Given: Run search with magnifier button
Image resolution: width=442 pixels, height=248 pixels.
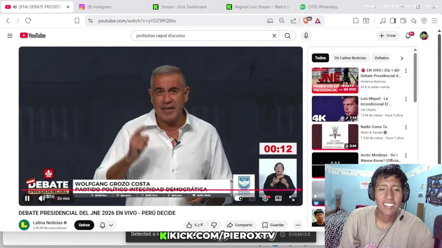Looking at the screenshot, I should coord(287,35).
